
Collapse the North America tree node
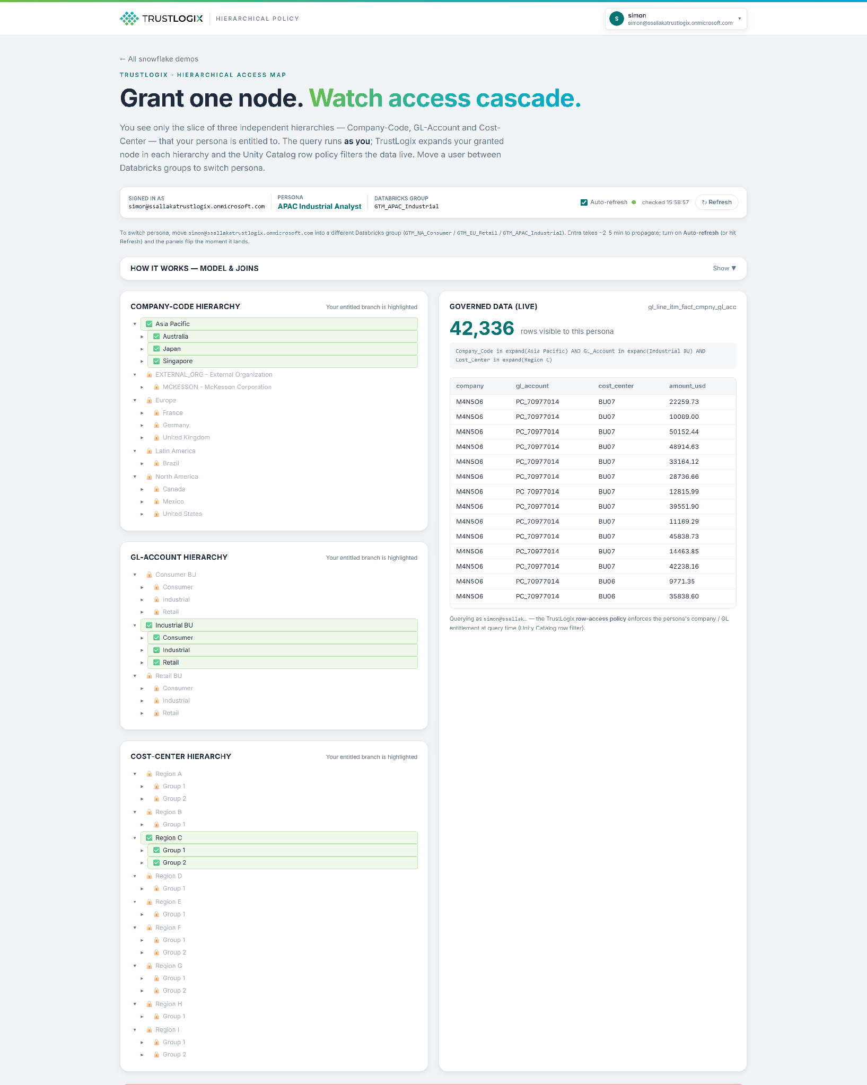pos(135,477)
